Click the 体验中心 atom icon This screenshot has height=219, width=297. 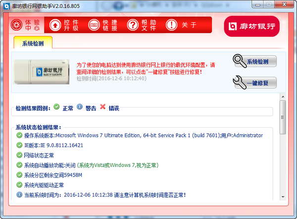point(16,25)
